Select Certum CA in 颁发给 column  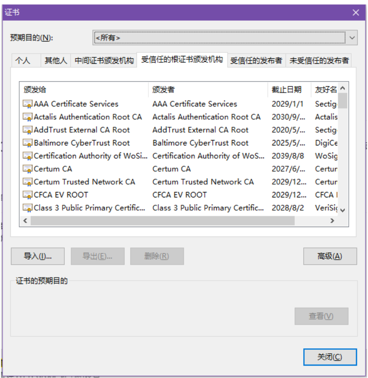(x=53, y=169)
